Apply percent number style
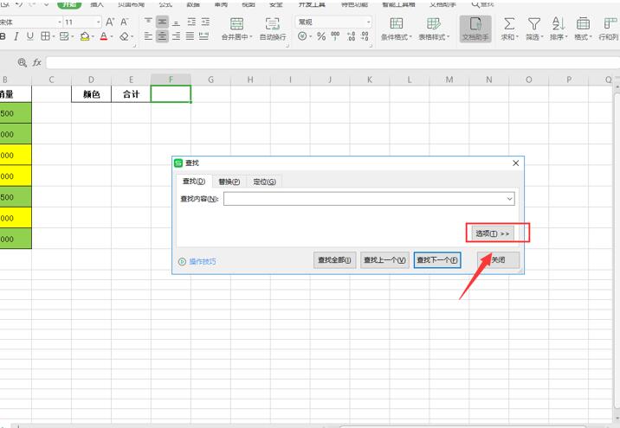 point(321,36)
